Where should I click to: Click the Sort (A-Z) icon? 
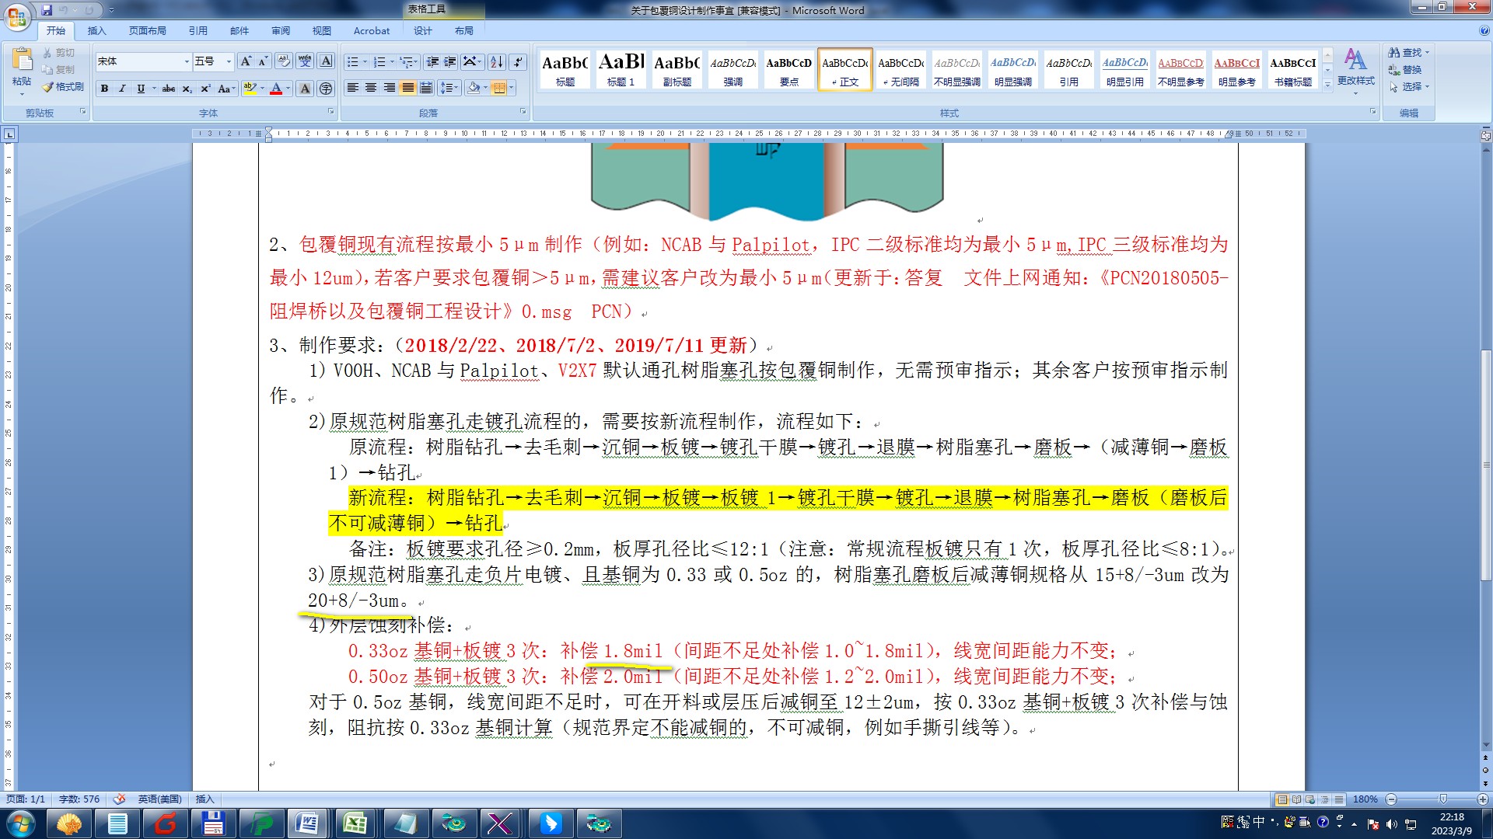click(496, 62)
